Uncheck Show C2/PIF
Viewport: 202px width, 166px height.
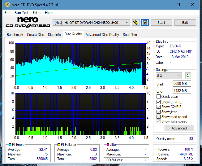[158, 107]
